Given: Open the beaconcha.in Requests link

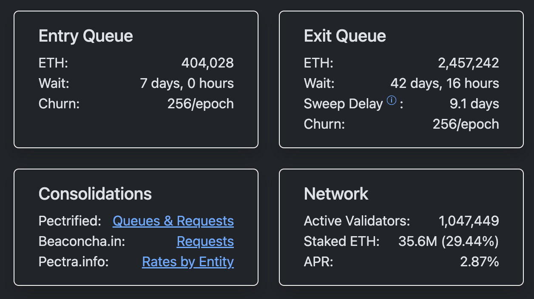Looking at the screenshot, I should click(x=205, y=241).
